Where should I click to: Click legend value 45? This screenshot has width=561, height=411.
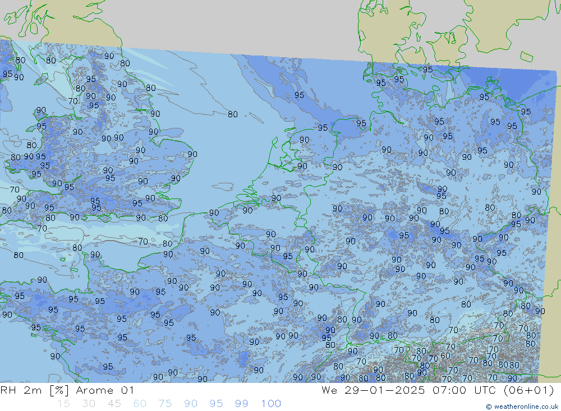[114, 404]
